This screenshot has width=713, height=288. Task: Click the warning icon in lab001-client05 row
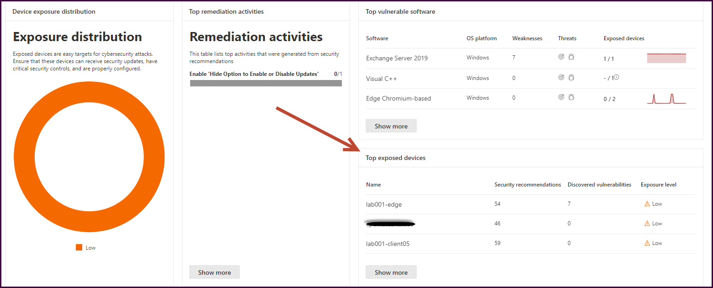pos(647,243)
